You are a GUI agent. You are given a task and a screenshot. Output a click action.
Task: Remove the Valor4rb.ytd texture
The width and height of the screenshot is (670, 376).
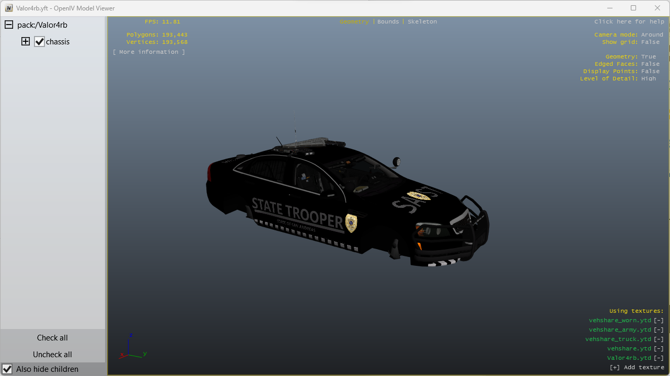[659, 358]
